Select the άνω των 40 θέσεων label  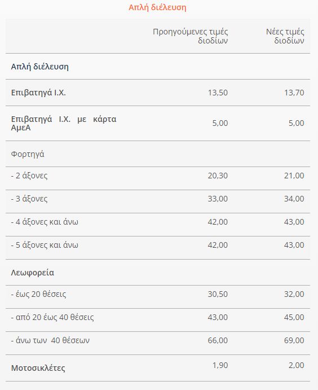tap(50, 340)
